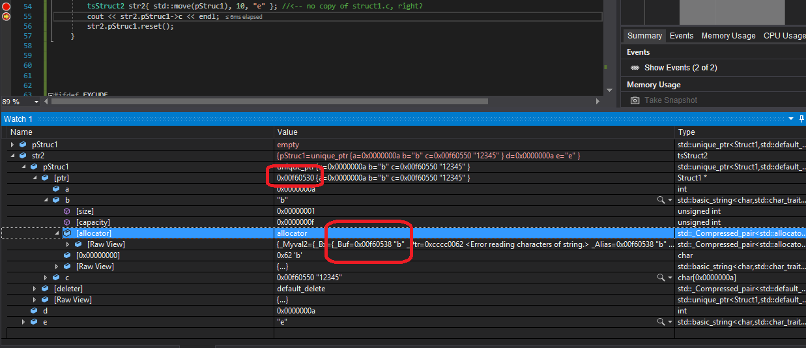This screenshot has height=348, width=806.
Task: Click the editor horizontal scrollbar right arrow
Action: click(x=598, y=102)
